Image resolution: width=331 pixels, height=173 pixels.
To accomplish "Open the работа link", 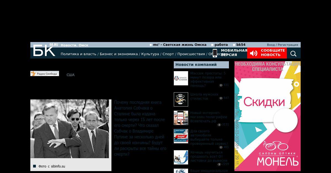I will pos(221,45).
